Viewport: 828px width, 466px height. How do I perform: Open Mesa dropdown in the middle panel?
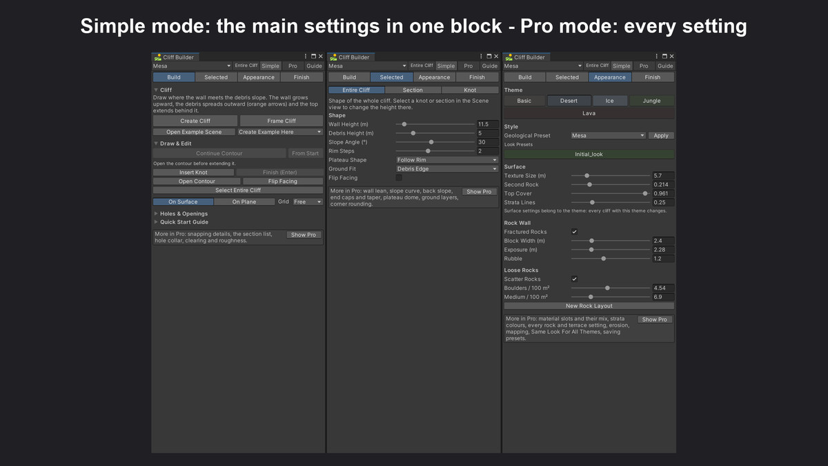(367, 66)
